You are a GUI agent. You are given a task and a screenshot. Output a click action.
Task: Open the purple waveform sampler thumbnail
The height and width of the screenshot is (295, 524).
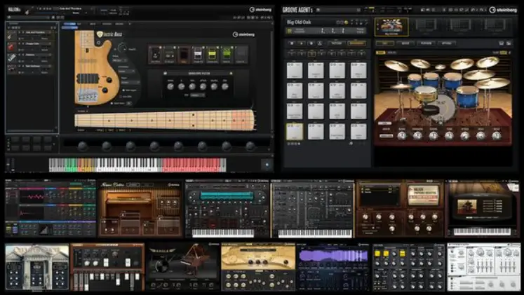click(333, 267)
